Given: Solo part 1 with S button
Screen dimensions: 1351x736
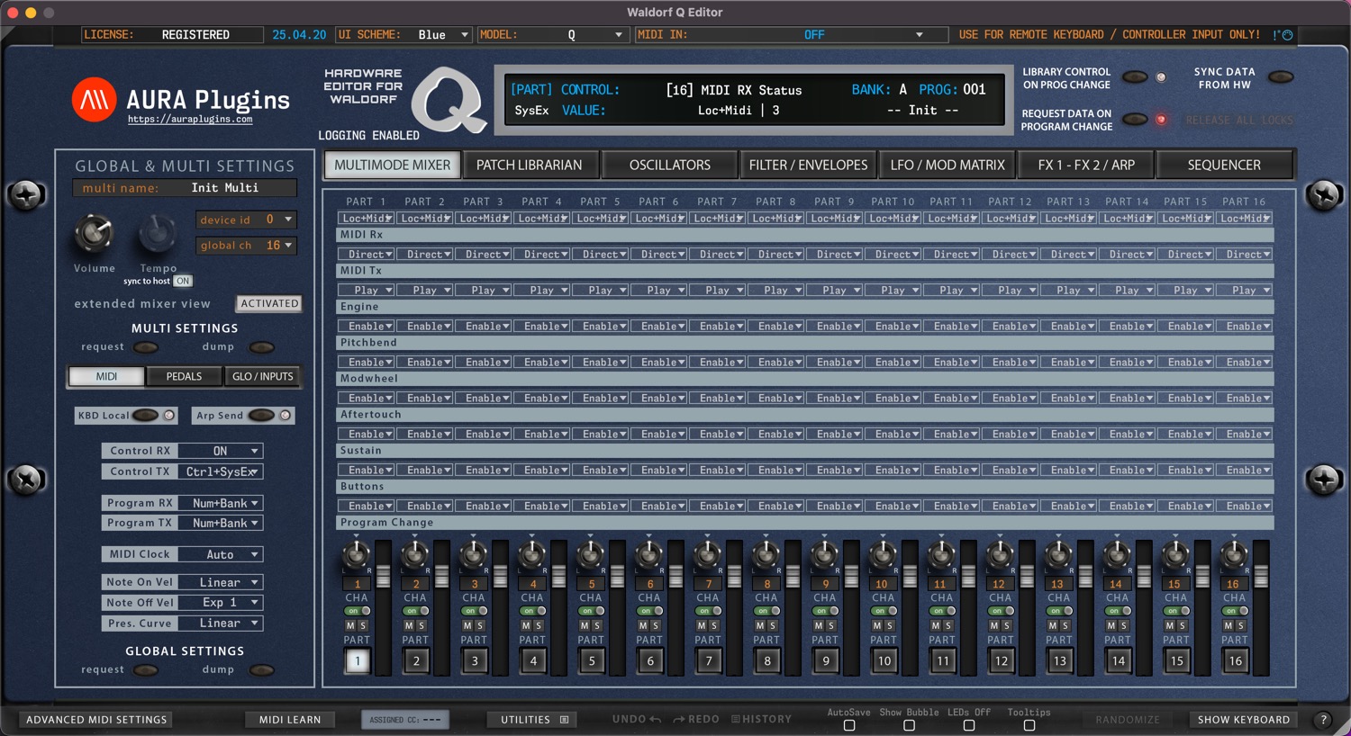Looking at the screenshot, I should click(363, 625).
